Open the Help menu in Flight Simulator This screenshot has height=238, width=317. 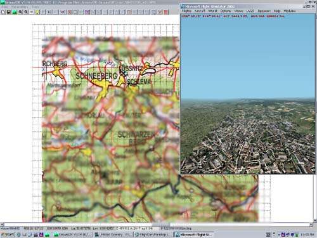point(277,11)
